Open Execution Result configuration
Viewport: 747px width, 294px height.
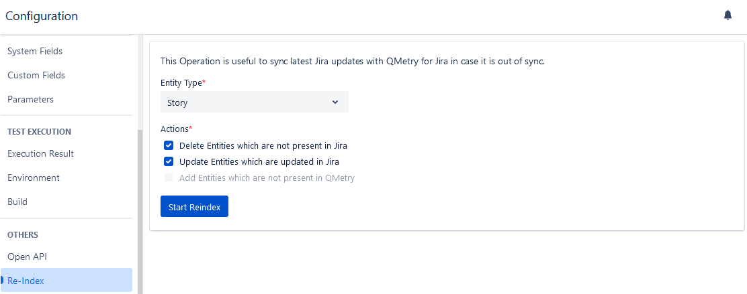40,153
